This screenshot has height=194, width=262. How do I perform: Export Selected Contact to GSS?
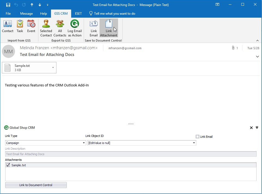pyautogui.click(x=46, y=28)
